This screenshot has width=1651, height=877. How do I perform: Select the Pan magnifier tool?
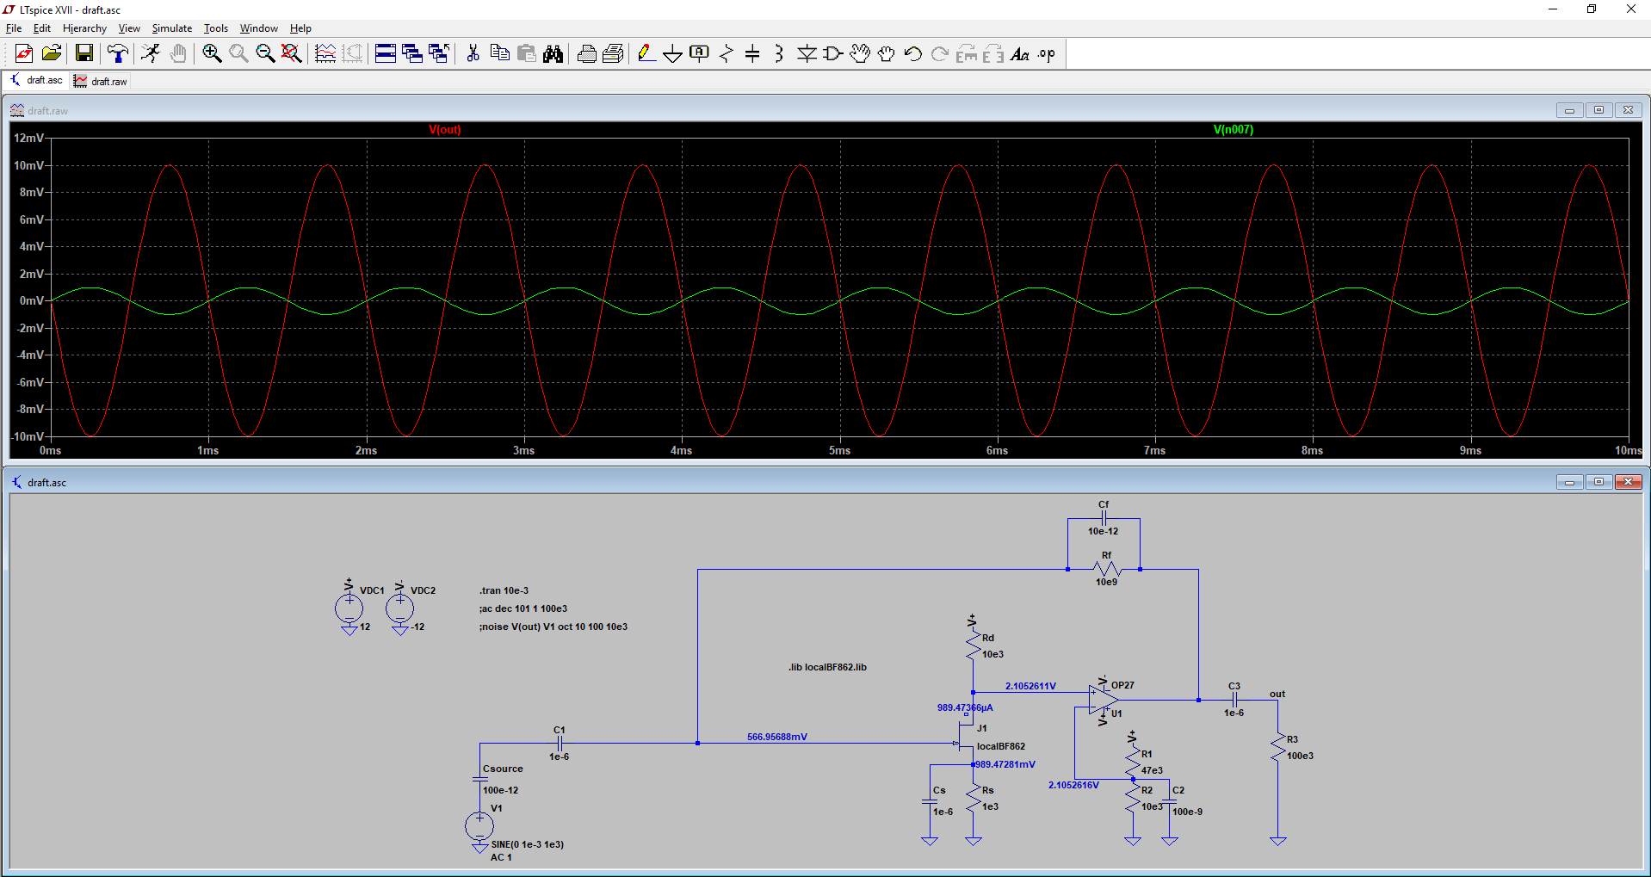click(x=238, y=53)
